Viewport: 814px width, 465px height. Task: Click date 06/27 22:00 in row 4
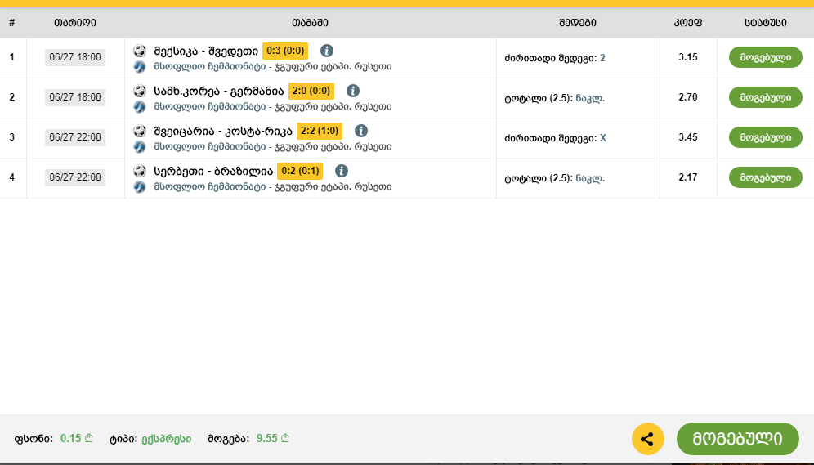tap(75, 177)
